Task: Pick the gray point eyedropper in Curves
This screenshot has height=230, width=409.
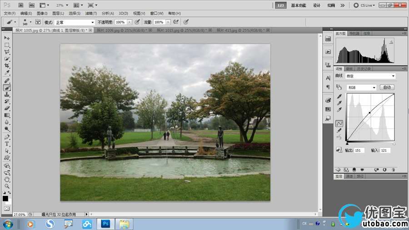Action: click(339, 103)
